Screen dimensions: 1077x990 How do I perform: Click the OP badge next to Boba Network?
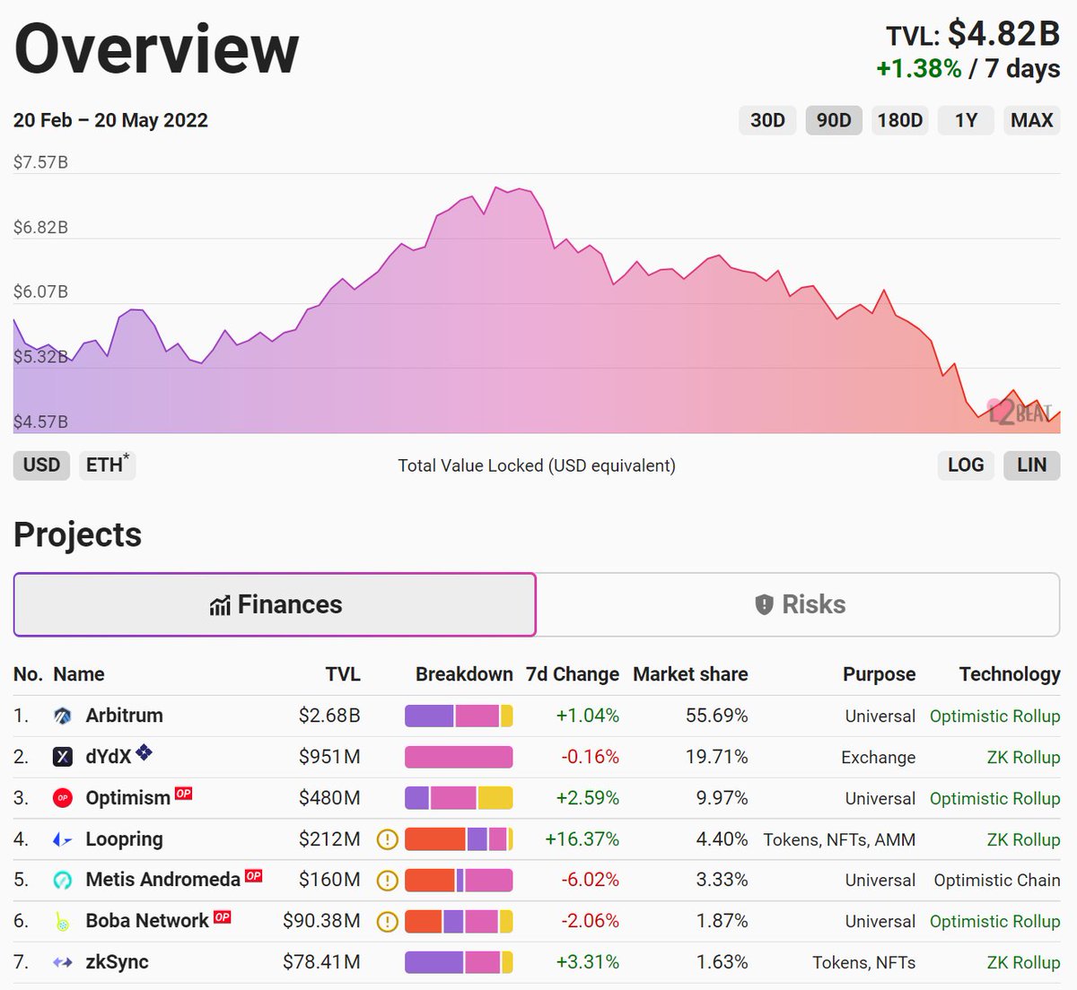[223, 916]
